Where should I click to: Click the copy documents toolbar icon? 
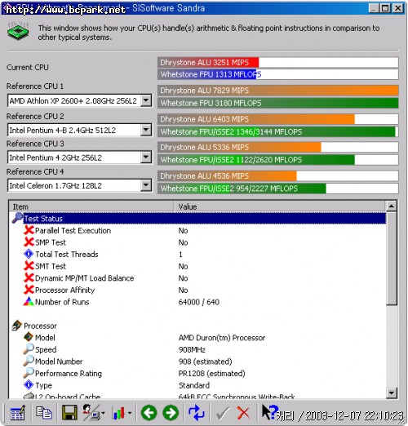pos(44,412)
